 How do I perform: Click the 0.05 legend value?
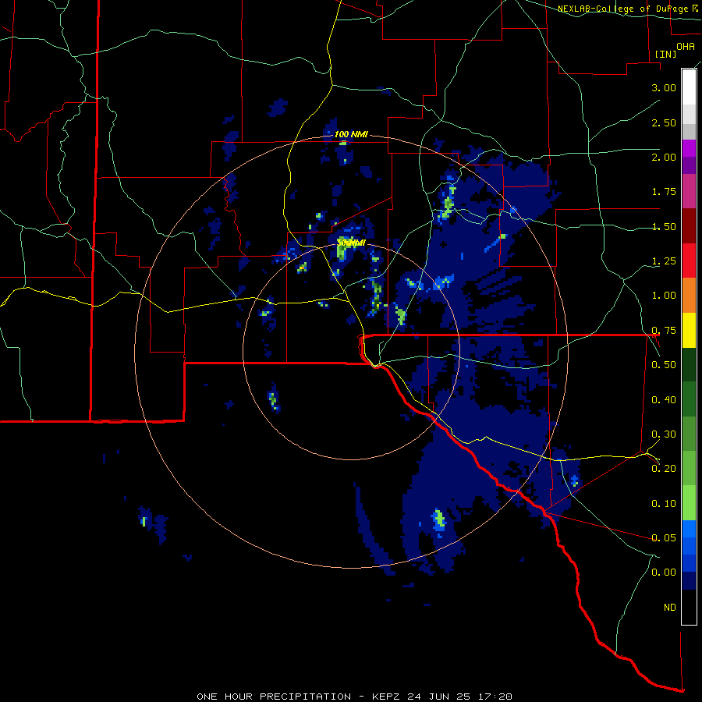coord(664,537)
